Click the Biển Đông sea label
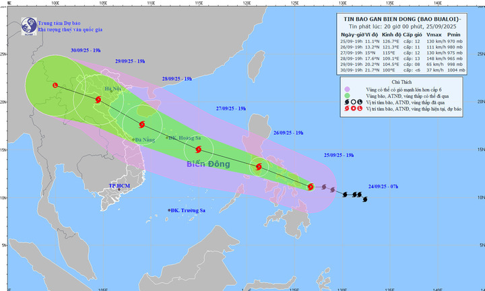The width and height of the screenshot is (485, 291). [208, 164]
